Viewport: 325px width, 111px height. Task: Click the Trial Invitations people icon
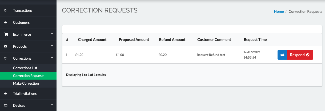point(5,94)
